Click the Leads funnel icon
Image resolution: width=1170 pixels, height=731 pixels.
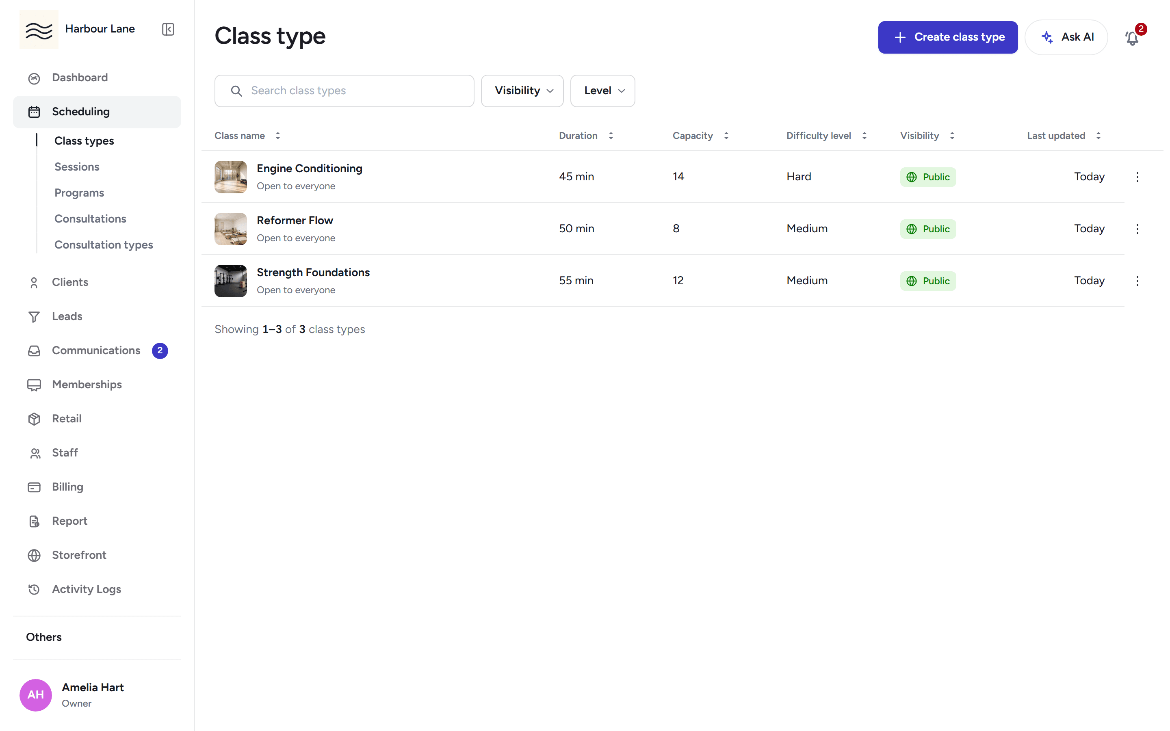pos(34,317)
